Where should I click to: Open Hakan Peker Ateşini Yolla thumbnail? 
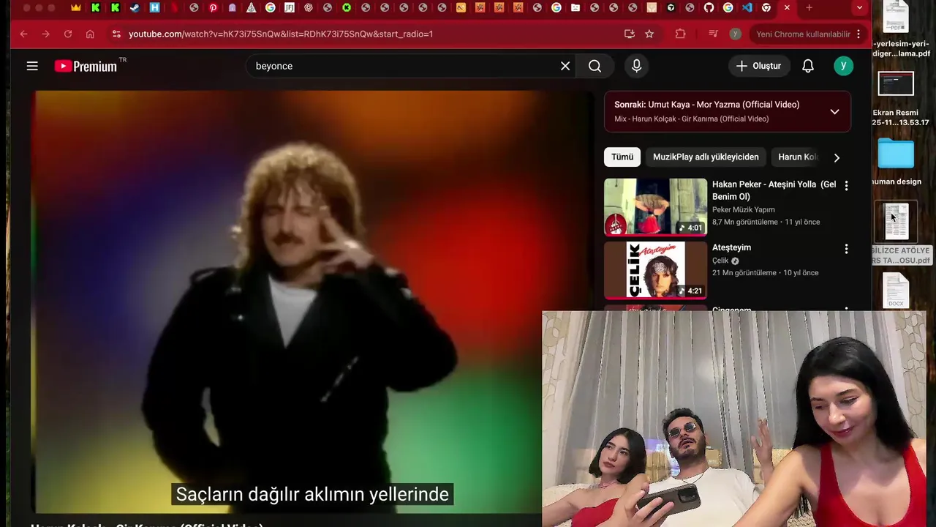pos(656,207)
